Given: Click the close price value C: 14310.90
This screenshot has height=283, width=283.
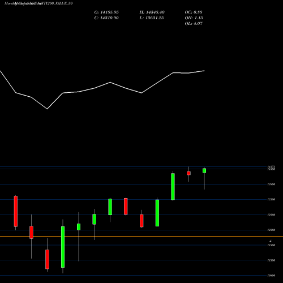Looking at the screenshot, I should [106, 18].
